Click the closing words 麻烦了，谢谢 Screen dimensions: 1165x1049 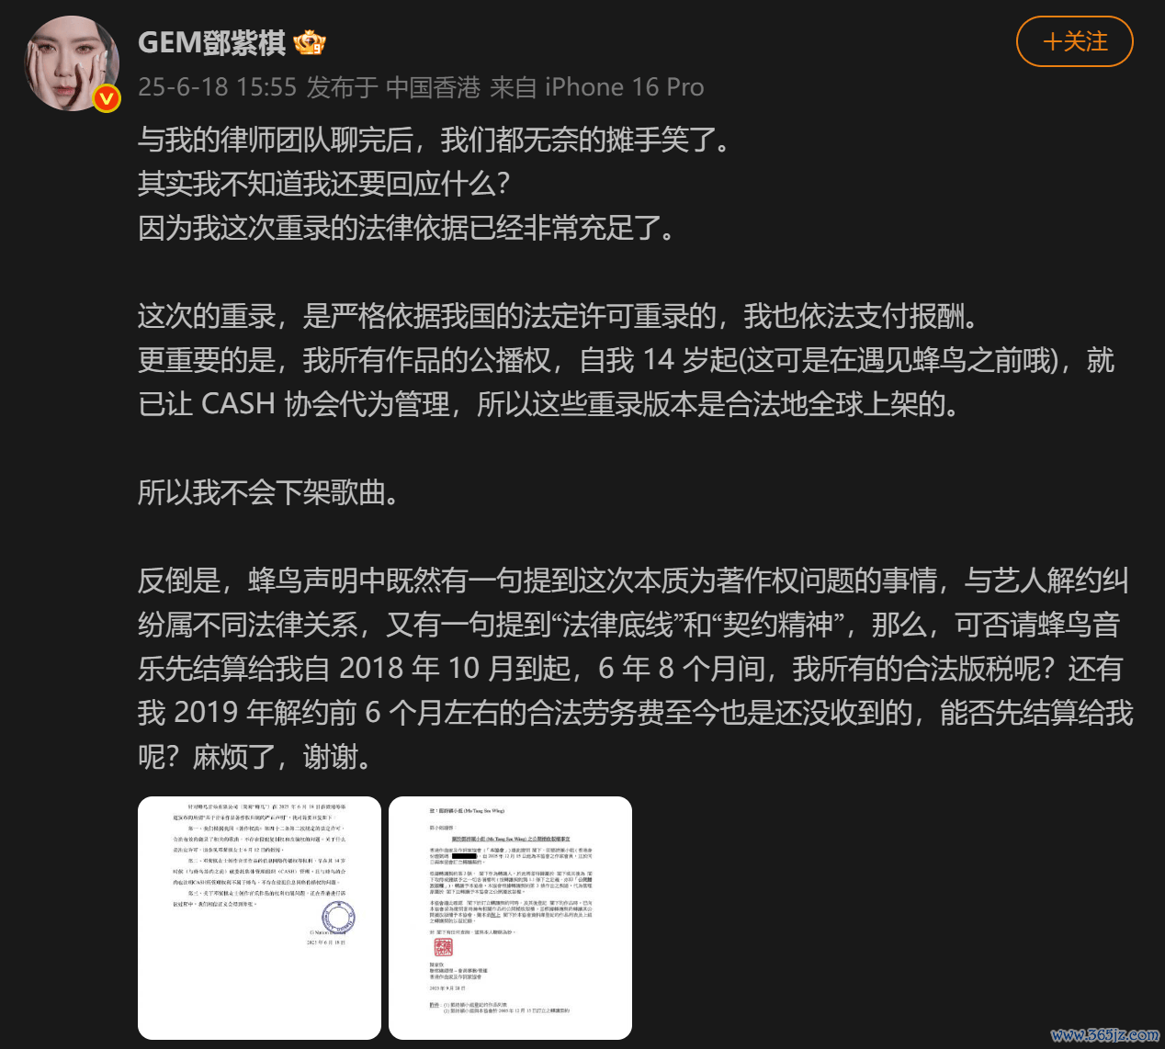tap(284, 757)
